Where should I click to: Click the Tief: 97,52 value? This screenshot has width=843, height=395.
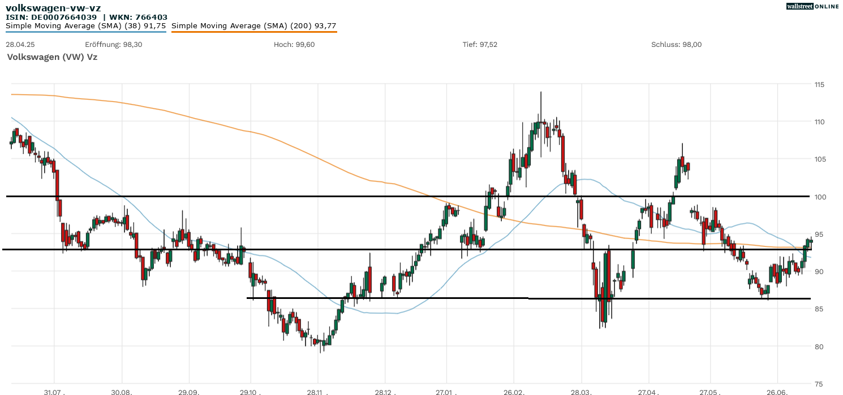click(480, 44)
